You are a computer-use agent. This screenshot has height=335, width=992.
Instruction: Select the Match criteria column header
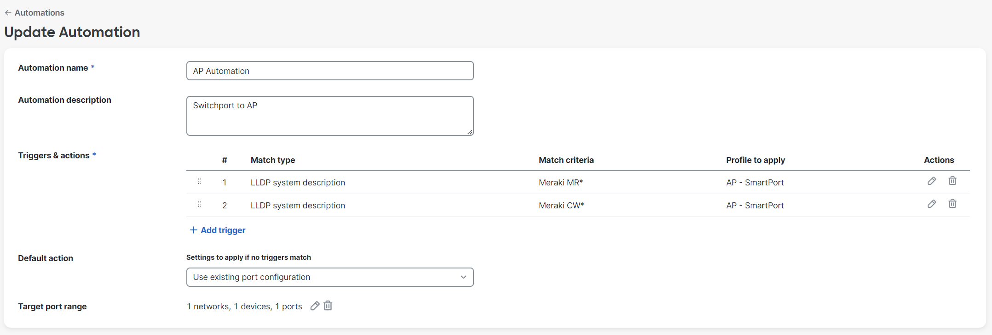566,160
